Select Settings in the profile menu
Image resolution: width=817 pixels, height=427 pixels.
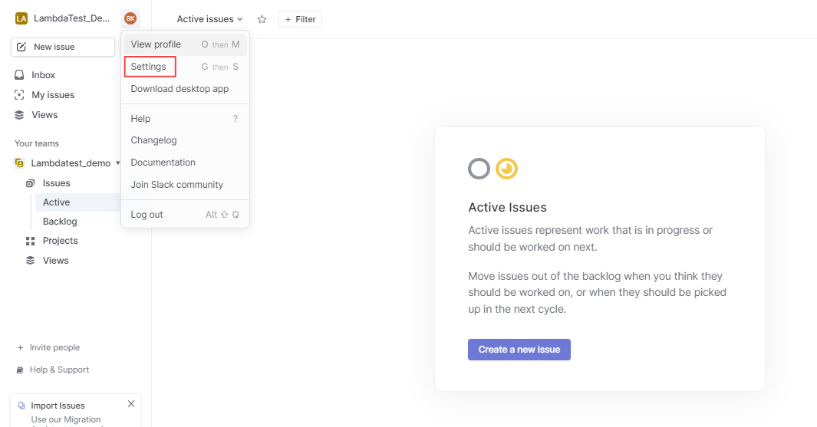click(149, 67)
